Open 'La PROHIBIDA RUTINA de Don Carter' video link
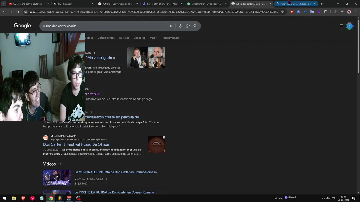This screenshot has width=360, height=202. coord(116,192)
